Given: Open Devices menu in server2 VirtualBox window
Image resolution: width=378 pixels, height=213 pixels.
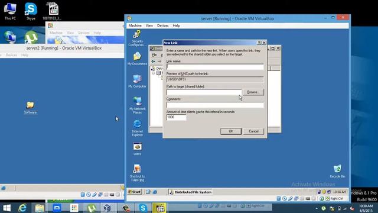Looking at the screenshot, I should click(11, 55).
